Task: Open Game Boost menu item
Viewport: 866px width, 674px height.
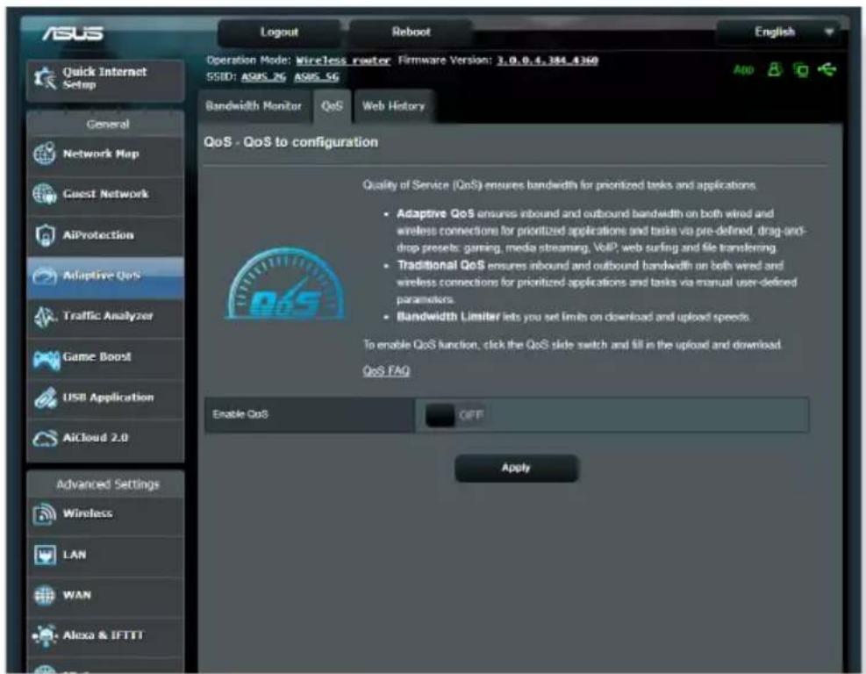Action: [x=105, y=357]
